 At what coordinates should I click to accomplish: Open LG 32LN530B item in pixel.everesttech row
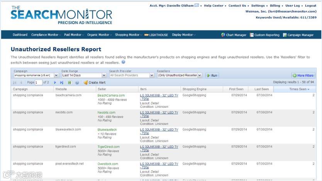pyautogui.click(x=159, y=166)
